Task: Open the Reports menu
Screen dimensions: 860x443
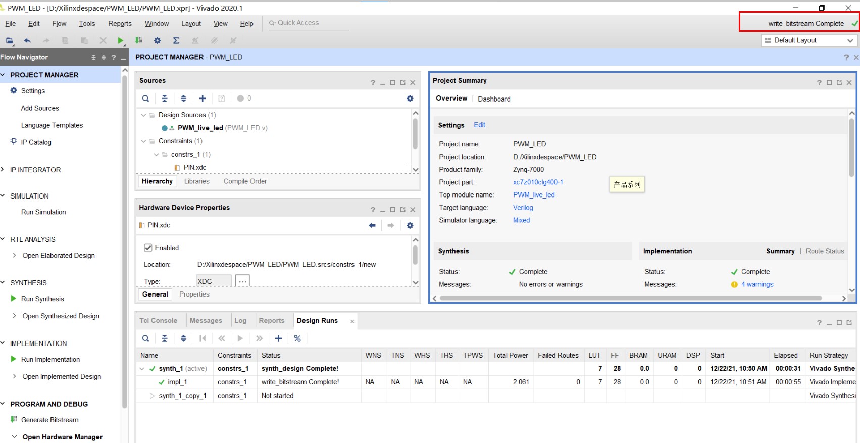Action: click(120, 24)
